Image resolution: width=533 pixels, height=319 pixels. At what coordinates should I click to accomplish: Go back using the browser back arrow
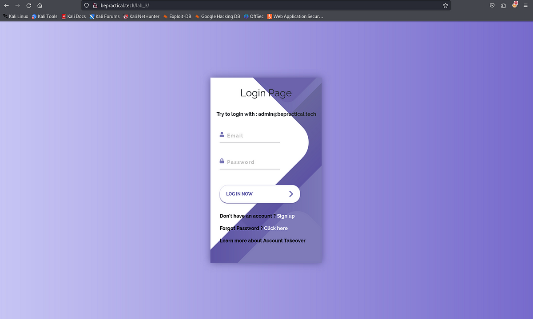7,5
